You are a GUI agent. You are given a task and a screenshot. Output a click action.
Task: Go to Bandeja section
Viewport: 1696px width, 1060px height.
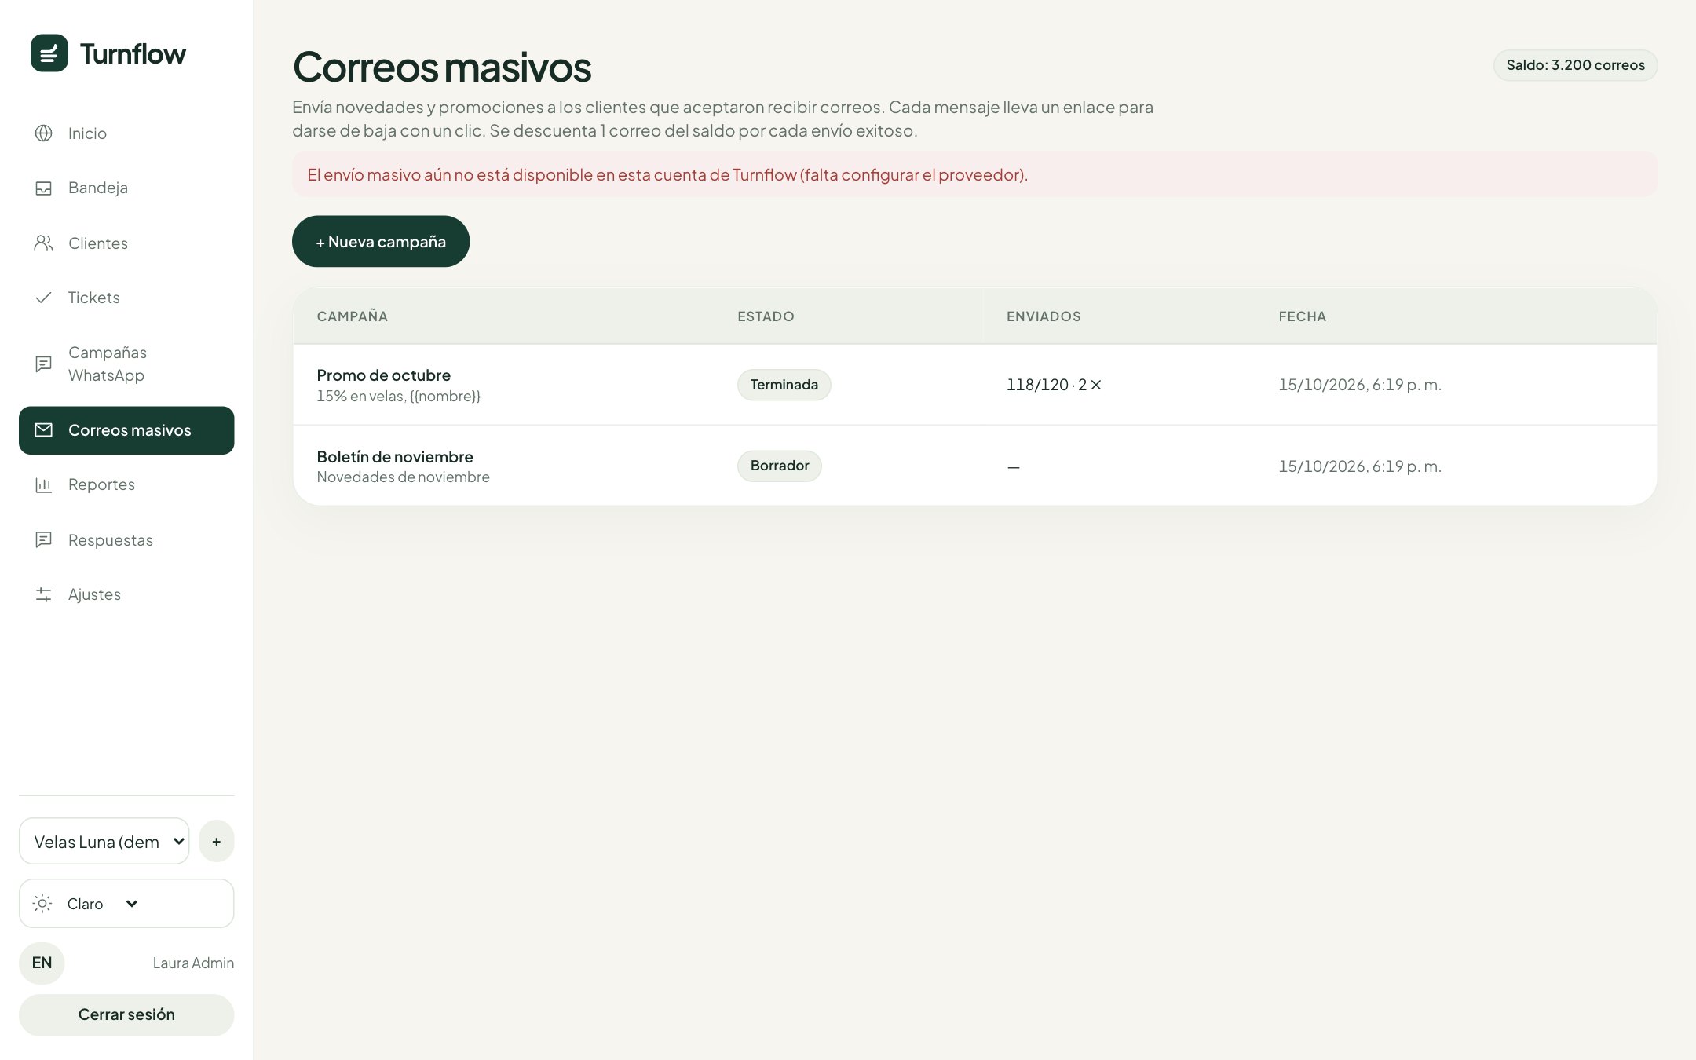coord(126,188)
